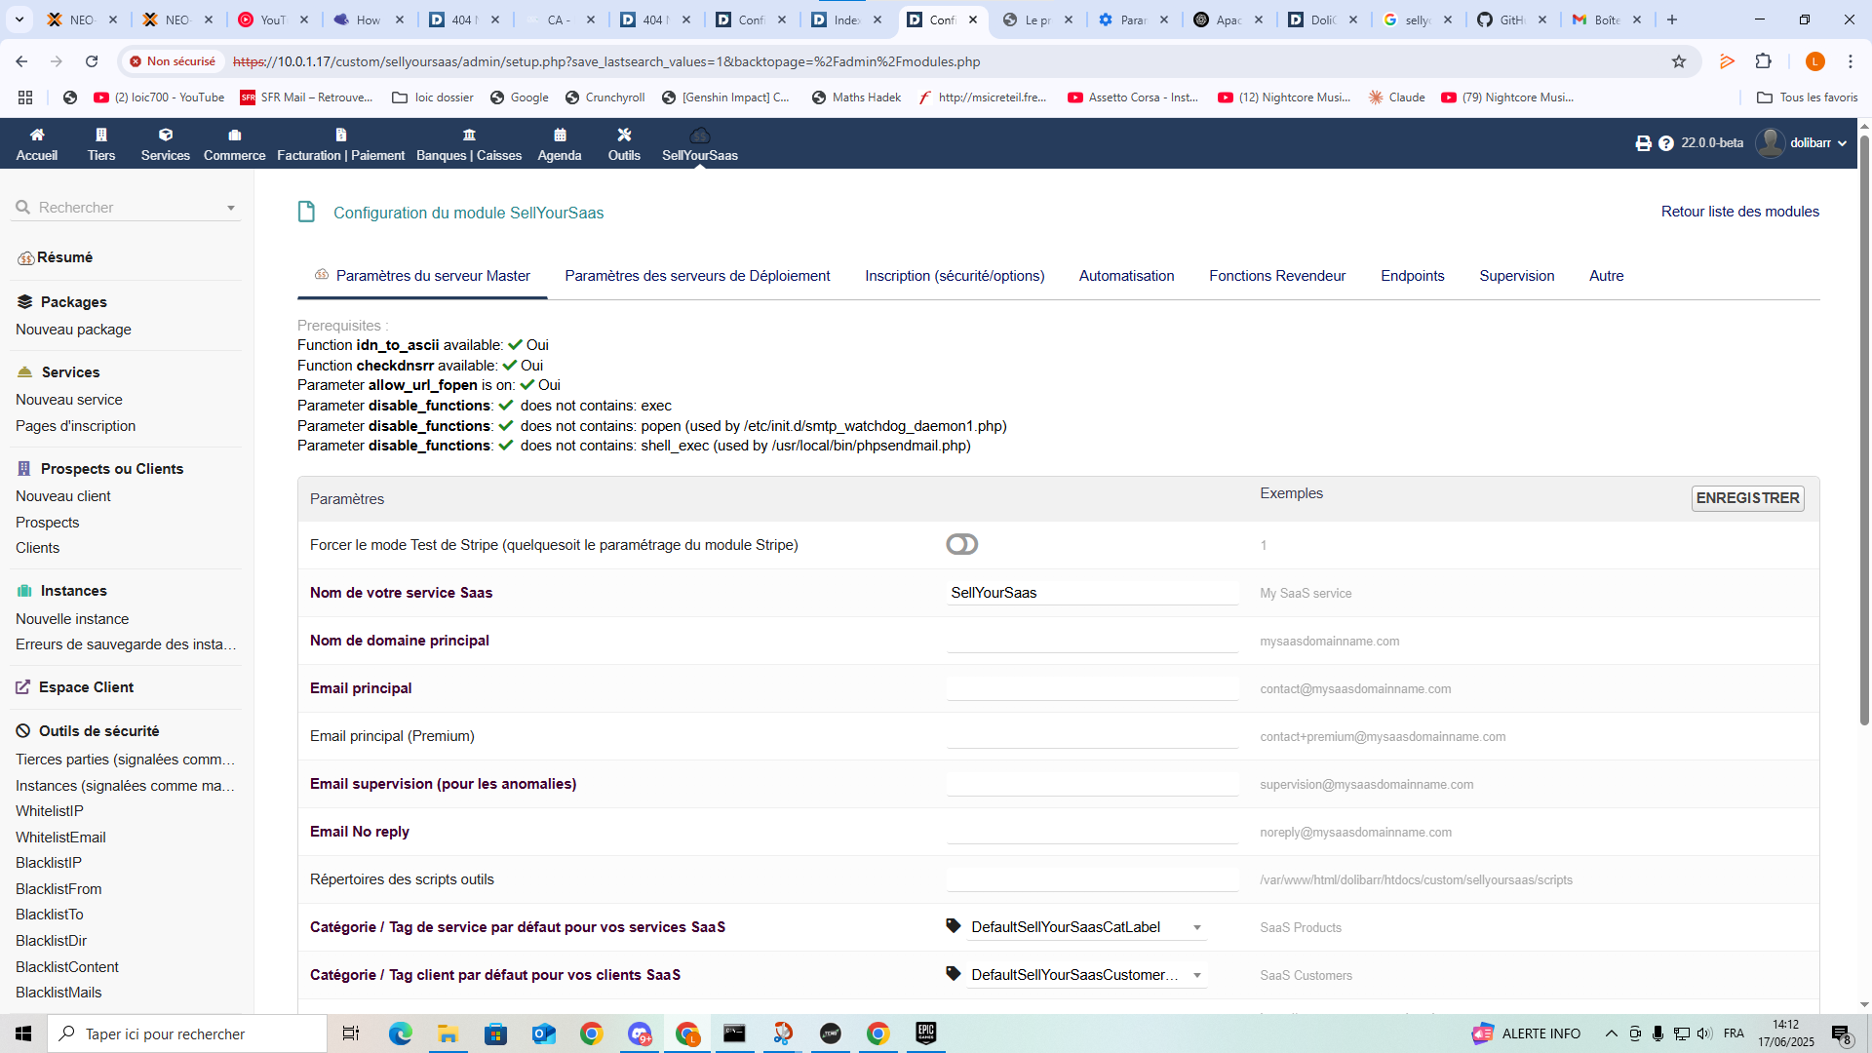This screenshot has width=1872, height=1053.
Task: Bookmark page with the star icon
Action: pos(1679,61)
